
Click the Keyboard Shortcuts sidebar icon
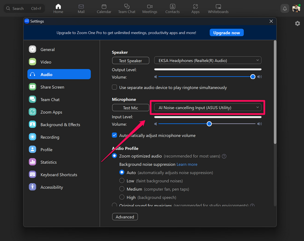pyautogui.click(x=32, y=175)
